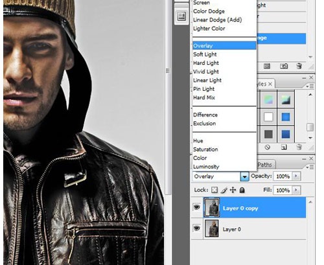The height and width of the screenshot is (265, 324).
Task: Select Layer 0 thumbnail
Action: tap(212, 229)
